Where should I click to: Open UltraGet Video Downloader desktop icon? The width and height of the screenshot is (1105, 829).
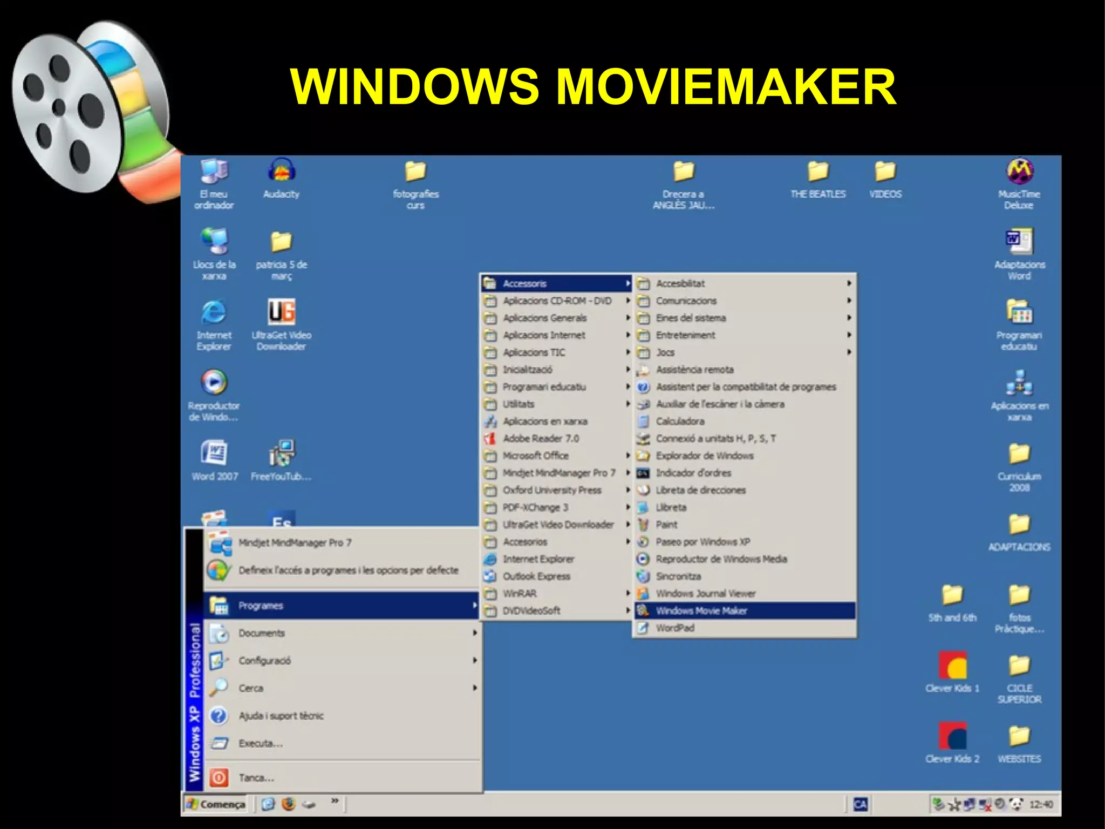tap(281, 325)
